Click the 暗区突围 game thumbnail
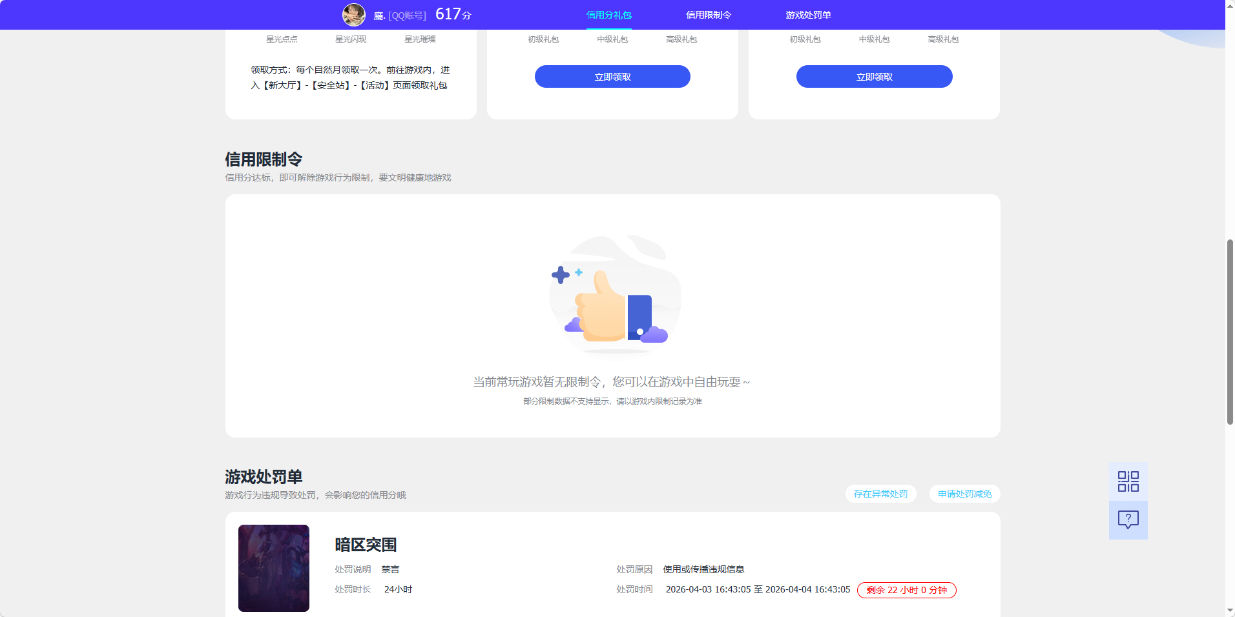 coord(273,568)
